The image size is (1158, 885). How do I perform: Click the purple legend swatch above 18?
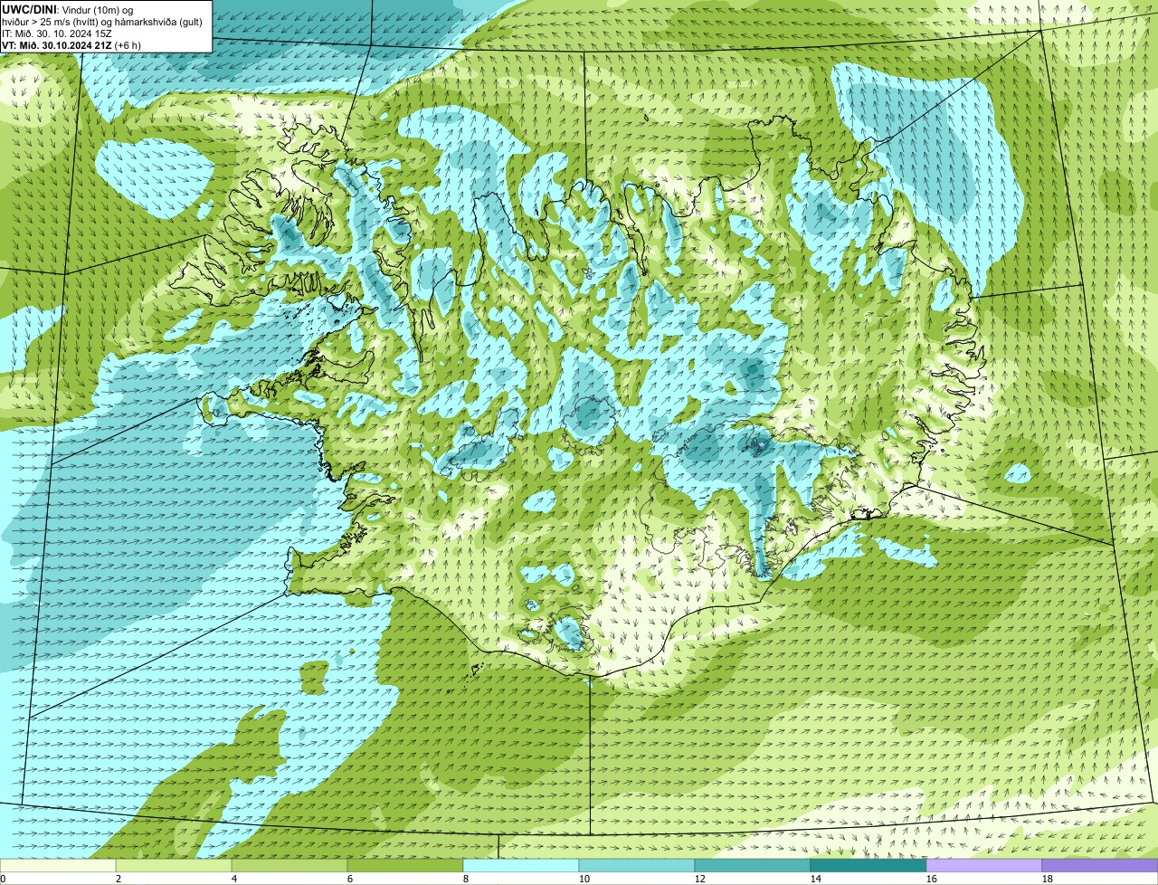coord(1100,866)
